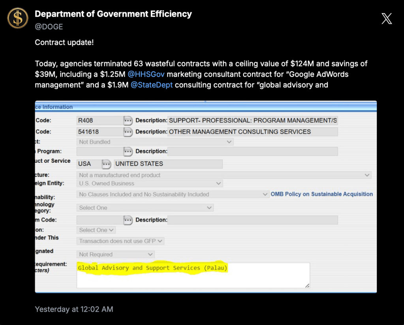Viewport: 404px width, 325px height.
Task: Open the U.S. Owned Business dropdown
Action: [x=150, y=183]
